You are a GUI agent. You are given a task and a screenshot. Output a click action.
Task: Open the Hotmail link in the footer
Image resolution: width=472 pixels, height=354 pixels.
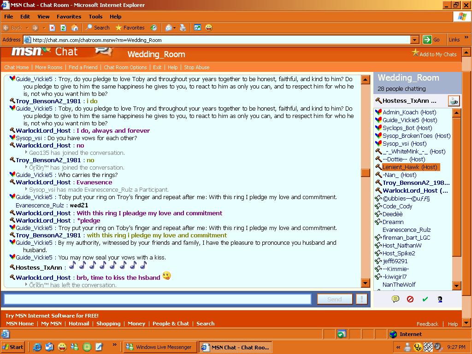[x=79, y=324]
